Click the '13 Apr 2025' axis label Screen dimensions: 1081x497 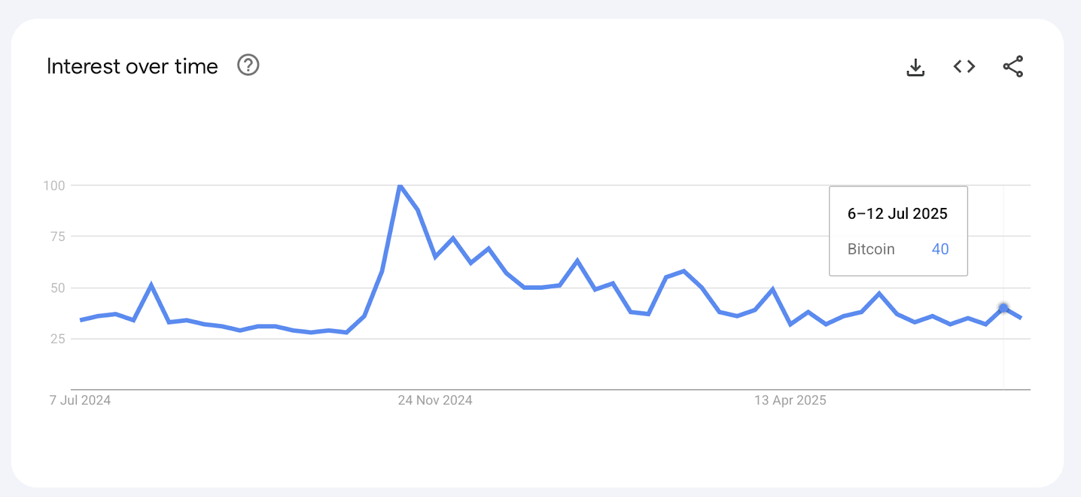click(x=790, y=400)
